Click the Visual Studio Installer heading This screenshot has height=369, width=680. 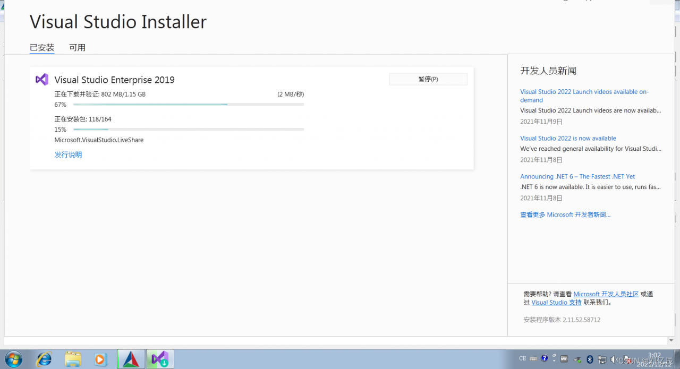point(118,22)
